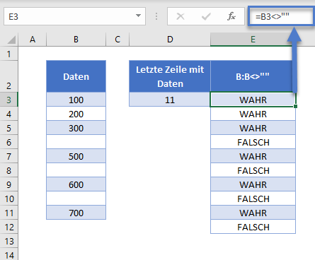
Task: Click empty cell B8
Action: click(76, 170)
